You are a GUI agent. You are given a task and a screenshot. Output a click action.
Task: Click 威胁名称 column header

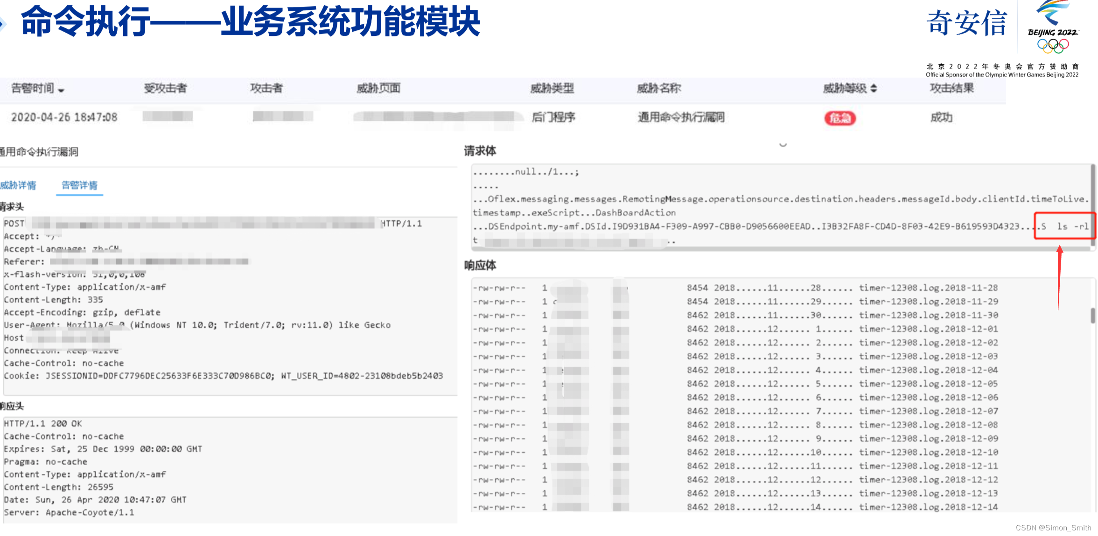658,88
